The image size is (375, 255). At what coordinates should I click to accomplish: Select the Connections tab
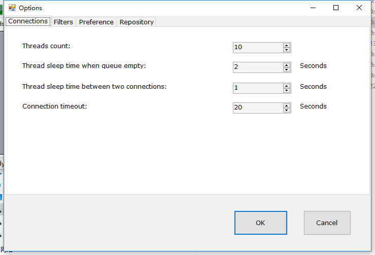[28, 21]
